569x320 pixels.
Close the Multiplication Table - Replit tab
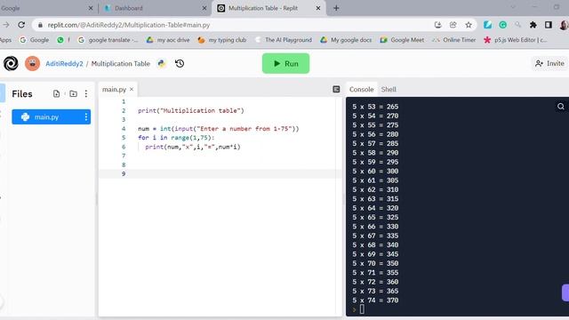318,8
